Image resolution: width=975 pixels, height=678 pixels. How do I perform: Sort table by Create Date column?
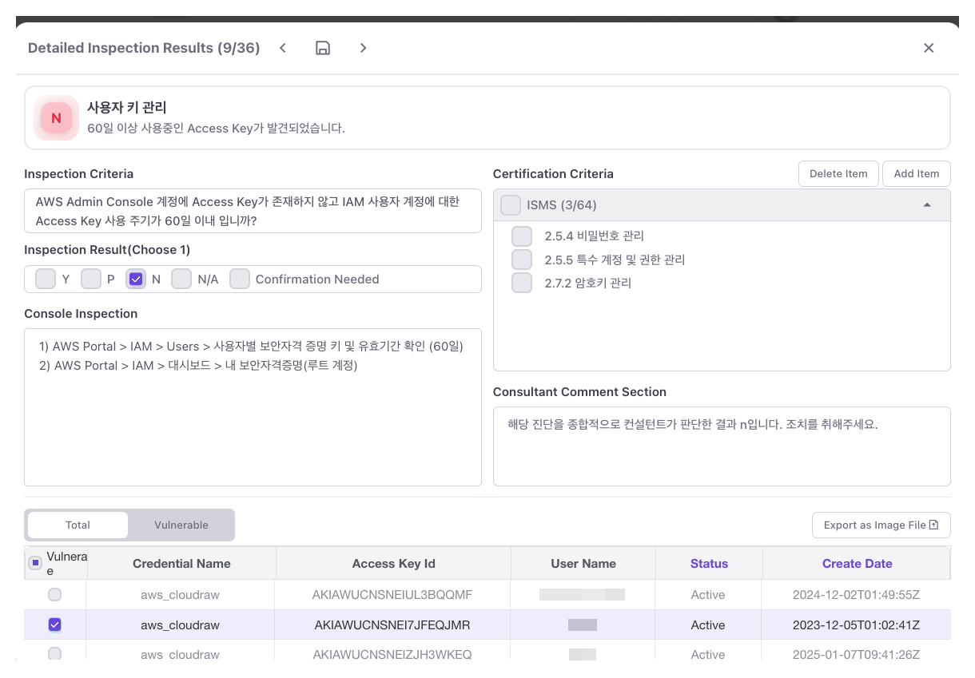coord(857,564)
